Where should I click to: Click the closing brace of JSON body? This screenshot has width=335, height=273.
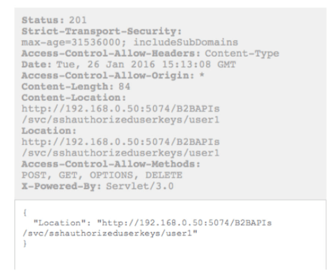coord(25,244)
